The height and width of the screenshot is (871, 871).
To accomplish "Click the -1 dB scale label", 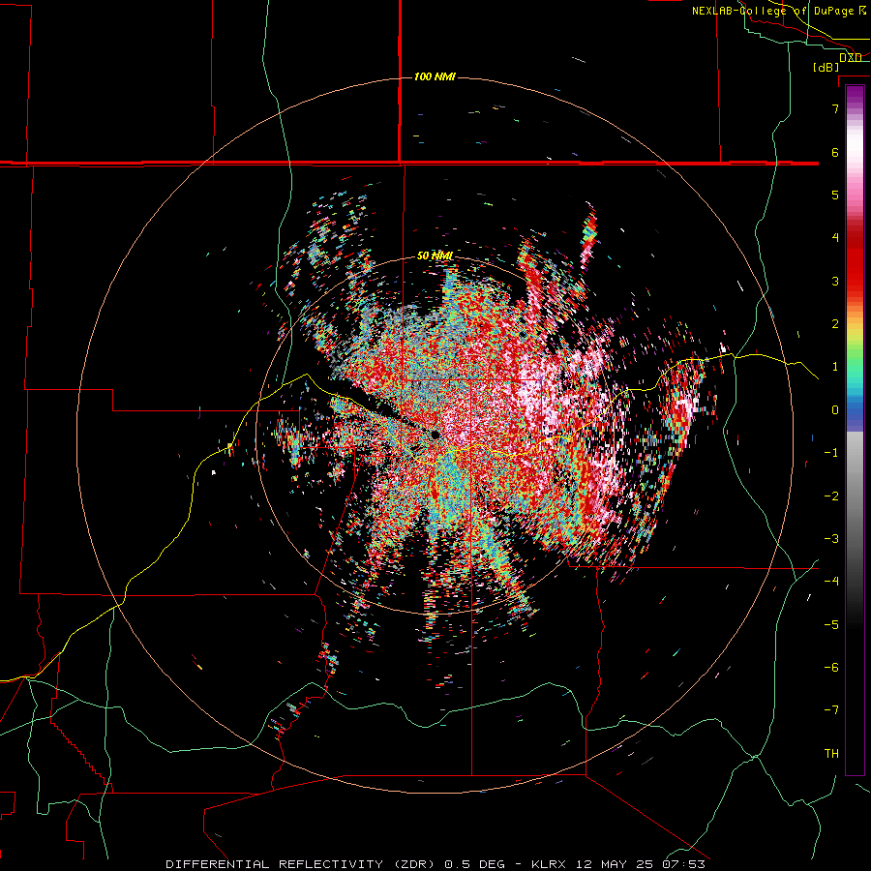I will tap(831, 453).
